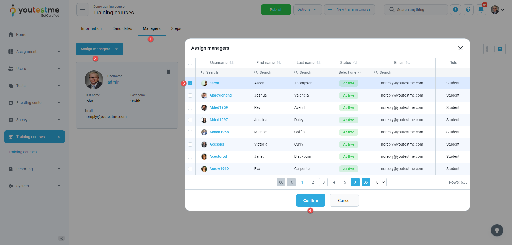Check the Acrew1969 row checkbox
The image size is (512, 245).
190,169
